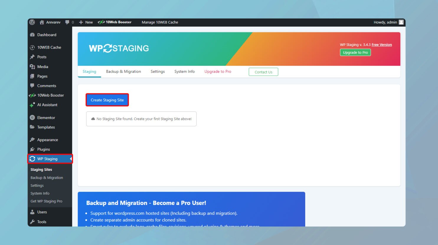Image resolution: width=438 pixels, height=245 pixels.
Task: Open the Appearance icon in sidebar
Action: click(32, 140)
